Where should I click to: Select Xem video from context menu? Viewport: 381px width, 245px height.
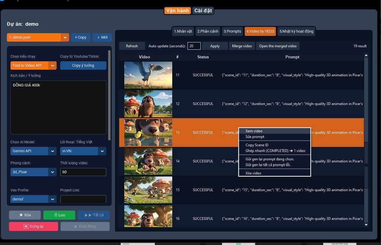[x=254, y=131]
